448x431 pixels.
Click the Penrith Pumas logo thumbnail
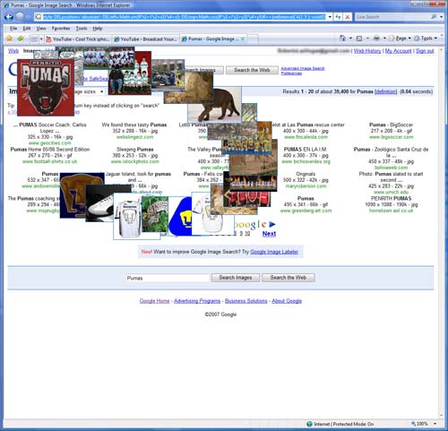coord(46,87)
